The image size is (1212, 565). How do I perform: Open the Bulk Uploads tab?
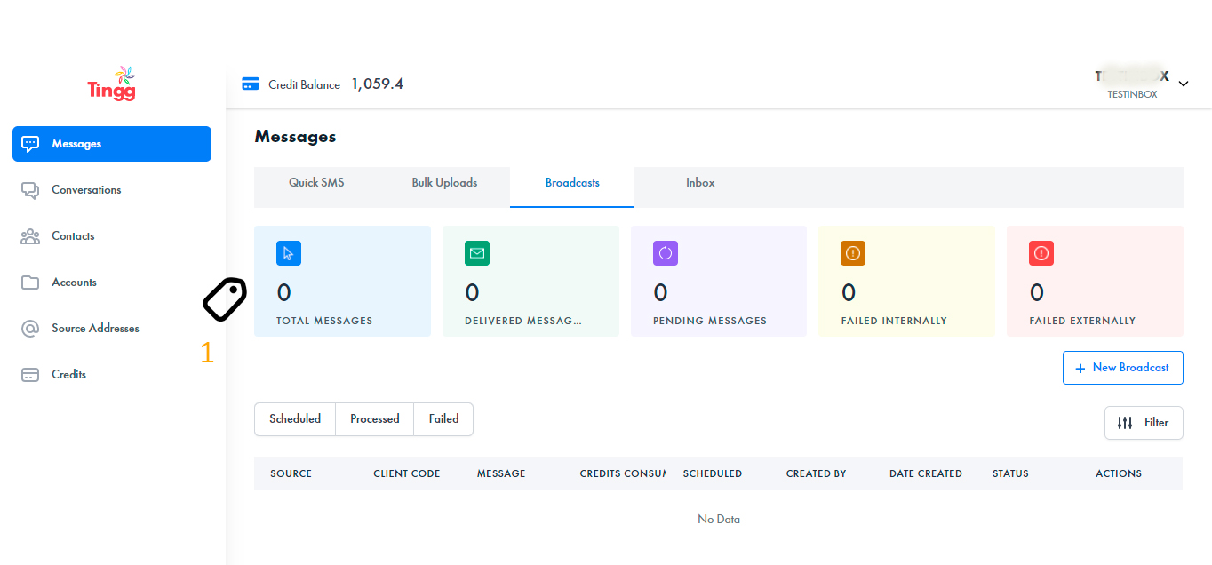point(444,183)
